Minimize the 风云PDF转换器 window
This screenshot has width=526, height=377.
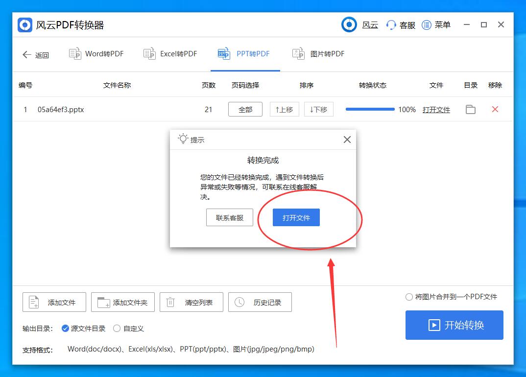click(x=467, y=24)
